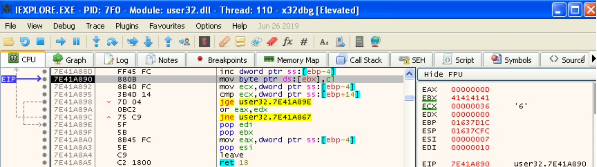This screenshot has height=167, width=597.
Task: Restart the debuggee with the restart icon
Action: tap(25, 41)
